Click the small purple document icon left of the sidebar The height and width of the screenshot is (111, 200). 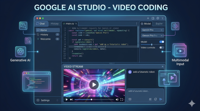(x=28, y=41)
